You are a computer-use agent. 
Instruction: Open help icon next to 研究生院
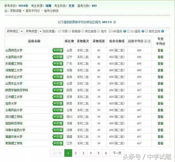pos(163,31)
